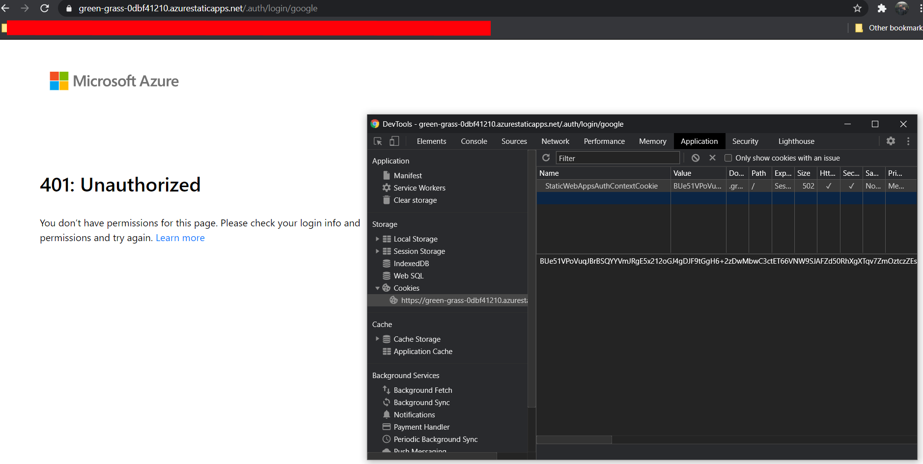
Task: Expand the Cache Storage node
Action: click(x=377, y=339)
